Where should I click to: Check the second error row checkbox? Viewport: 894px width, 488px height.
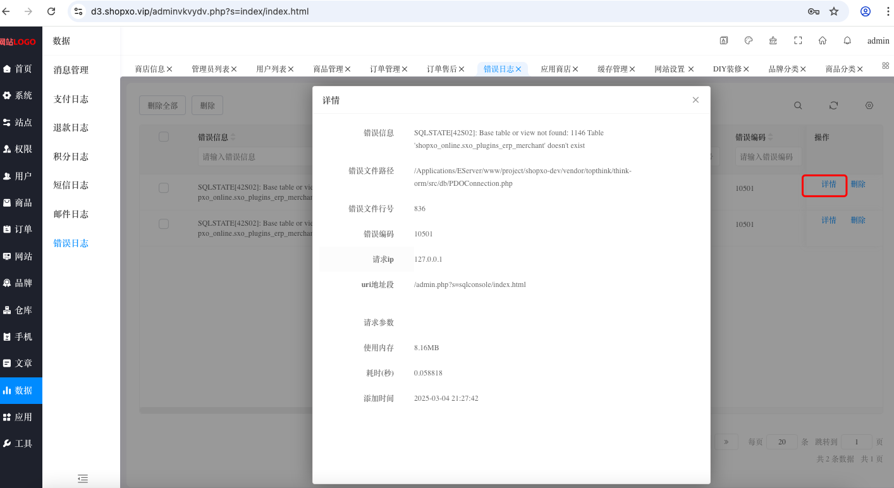pos(164,224)
